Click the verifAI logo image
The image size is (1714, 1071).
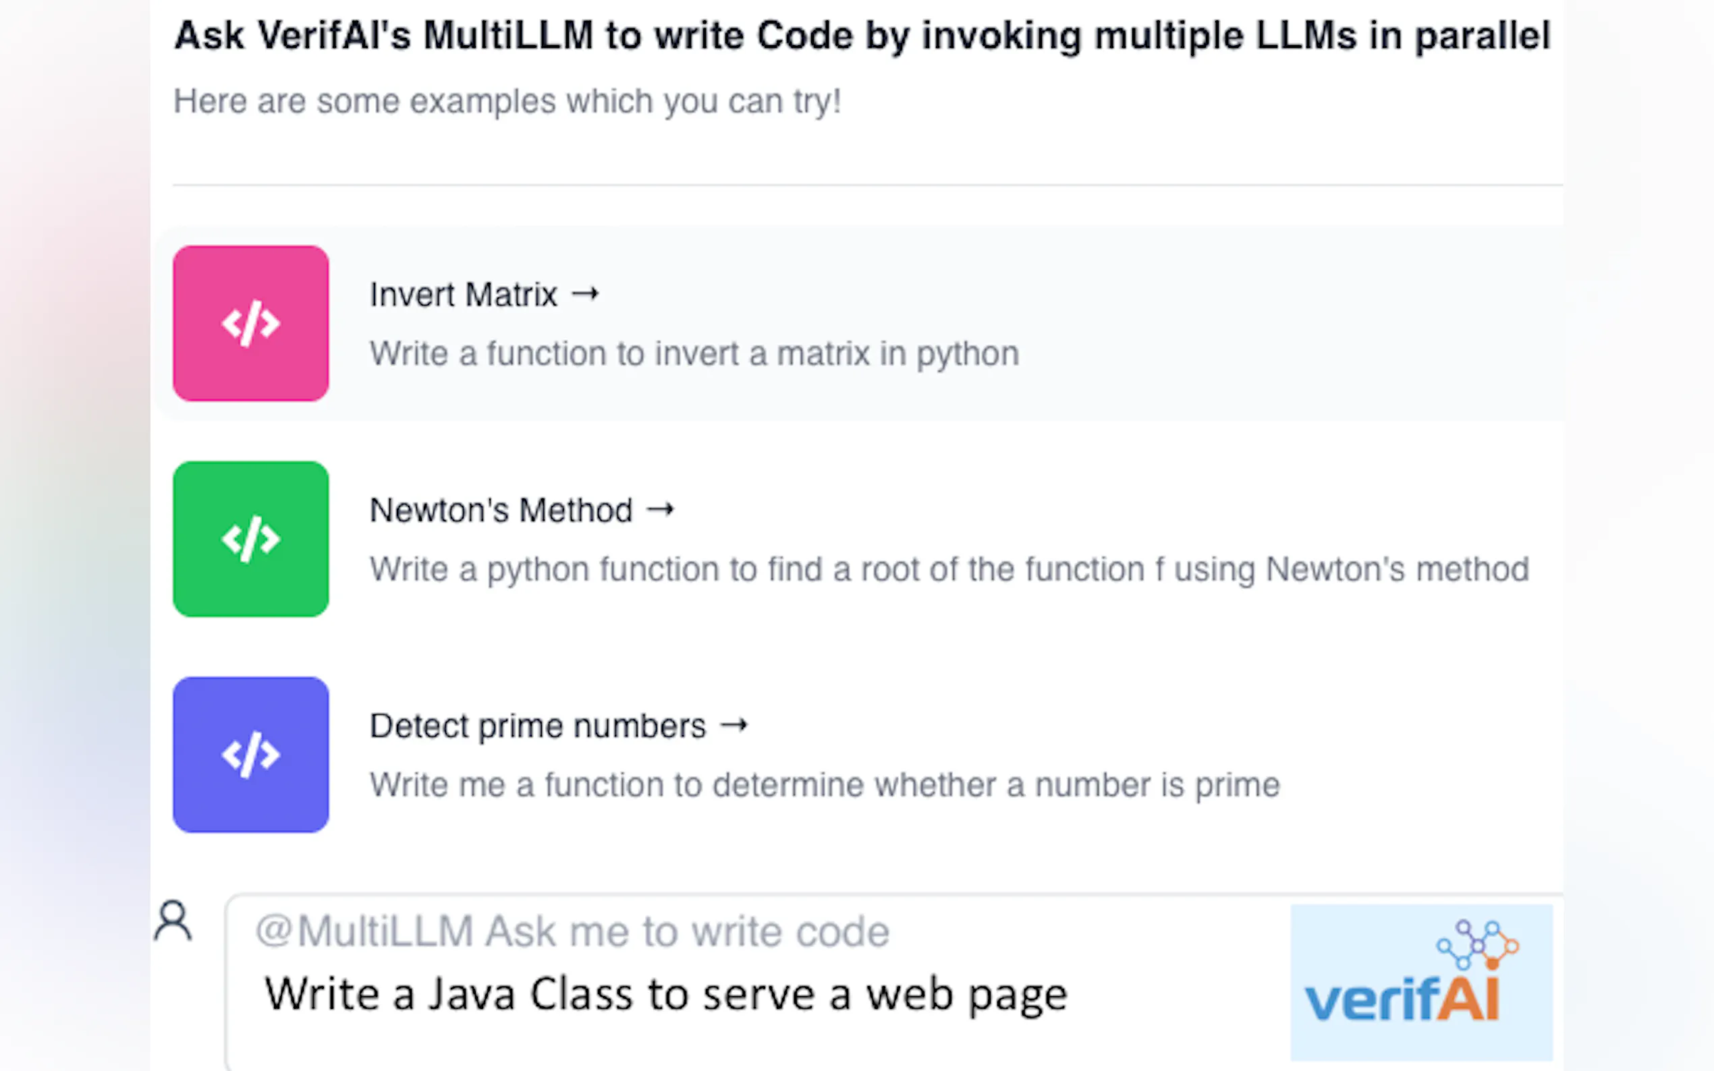tap(1420, 983)
